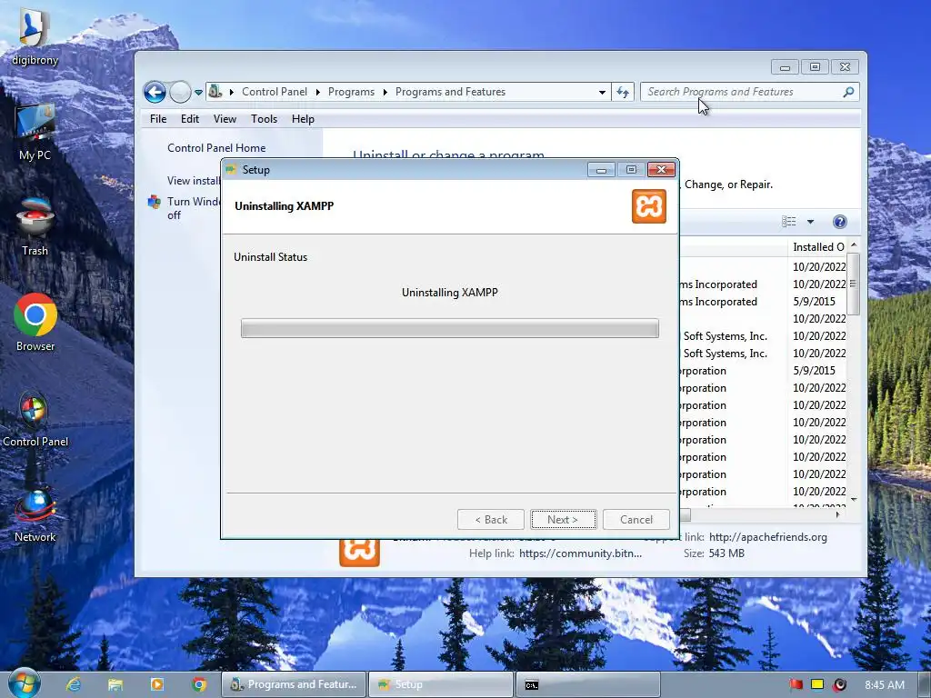Image resolution: width=931 pixels, height=698 pixels.
Task: Open the recent pages dropdown arrow
Action: 198,92
